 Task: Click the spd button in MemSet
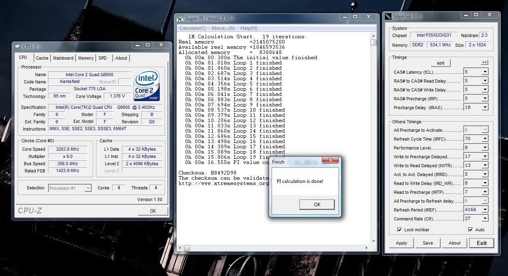click(440, 63)
